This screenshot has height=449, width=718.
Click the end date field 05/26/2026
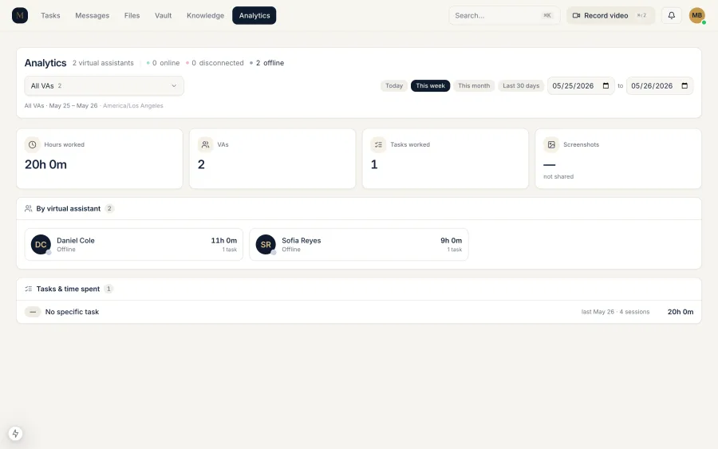point(660,85)
